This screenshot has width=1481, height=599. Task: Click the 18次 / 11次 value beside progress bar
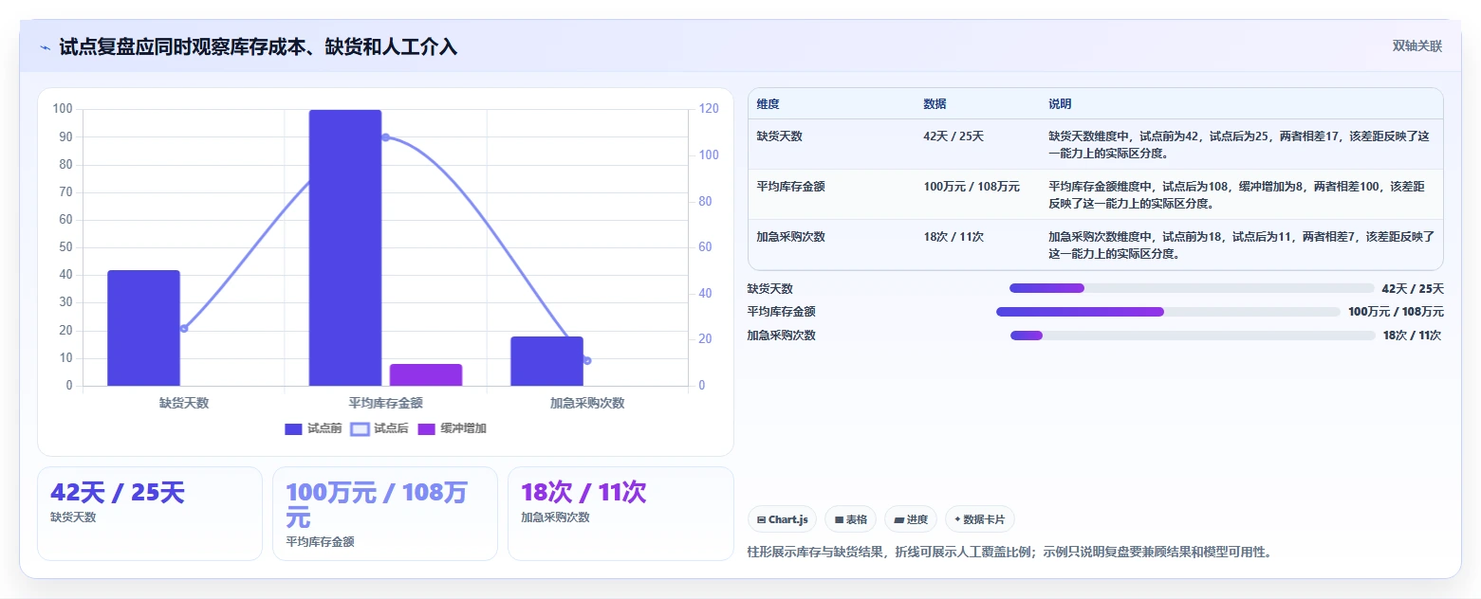[1412, 336]
